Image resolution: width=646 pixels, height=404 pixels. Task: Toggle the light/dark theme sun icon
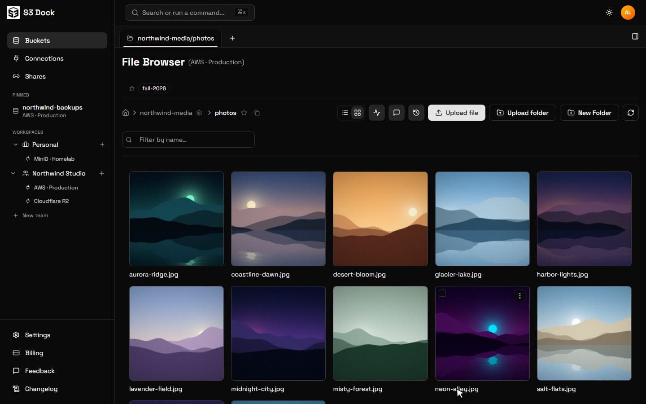(609, 13)
